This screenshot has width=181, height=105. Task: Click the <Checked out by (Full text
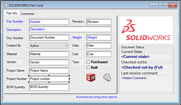(142, 67)
